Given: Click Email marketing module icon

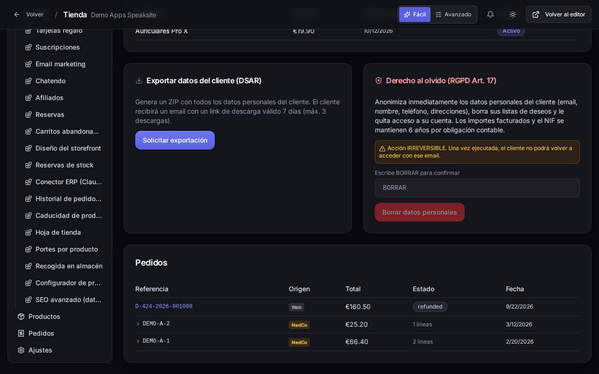Looking at the screenshot, I should pyautogui.click(x=29, y=64).
